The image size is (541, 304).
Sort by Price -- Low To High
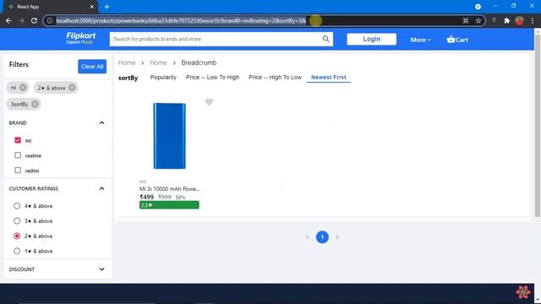212,77
